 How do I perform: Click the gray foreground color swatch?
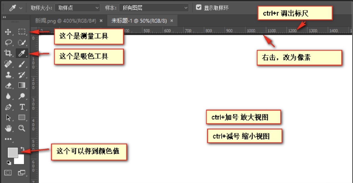pos(12,152)
